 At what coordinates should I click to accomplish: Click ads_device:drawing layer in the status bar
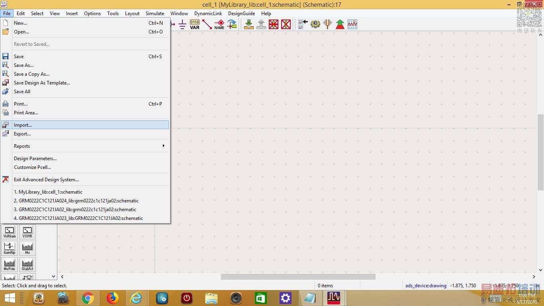(x=426, y=286)
